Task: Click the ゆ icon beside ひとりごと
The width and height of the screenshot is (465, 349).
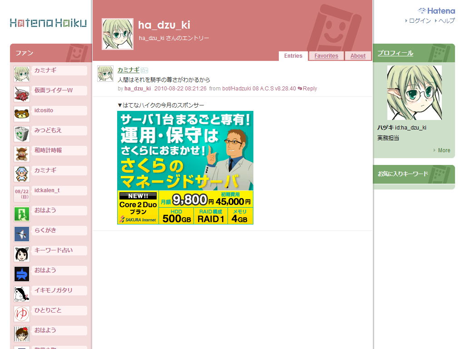Action: (22, 314)
